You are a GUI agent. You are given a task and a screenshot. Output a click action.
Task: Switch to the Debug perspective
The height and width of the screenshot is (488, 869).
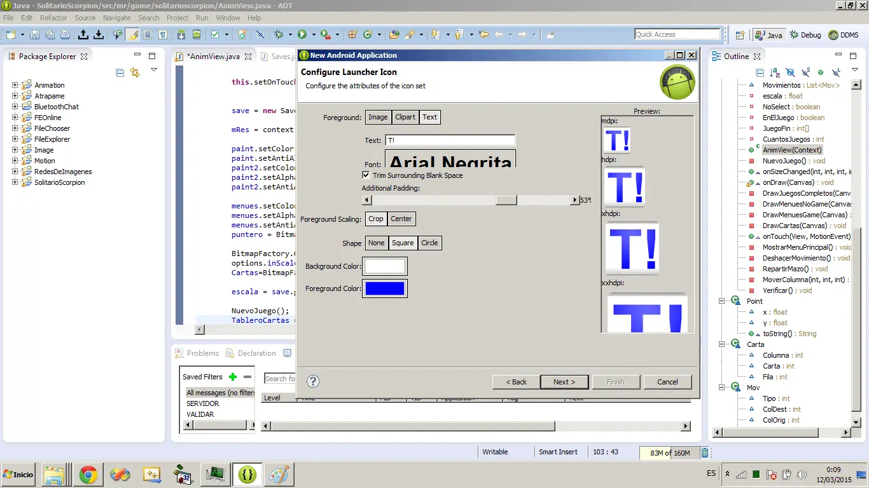(805, 35)
